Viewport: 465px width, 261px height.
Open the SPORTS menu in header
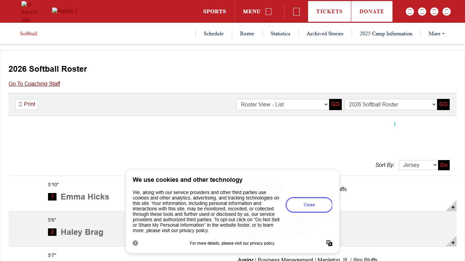(214, 12)
